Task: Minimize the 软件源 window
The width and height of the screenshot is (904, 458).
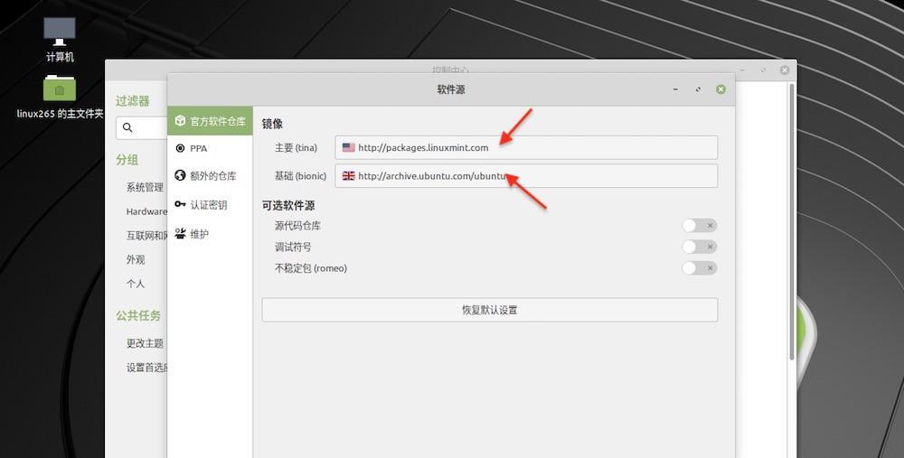Action: (675, 89)
